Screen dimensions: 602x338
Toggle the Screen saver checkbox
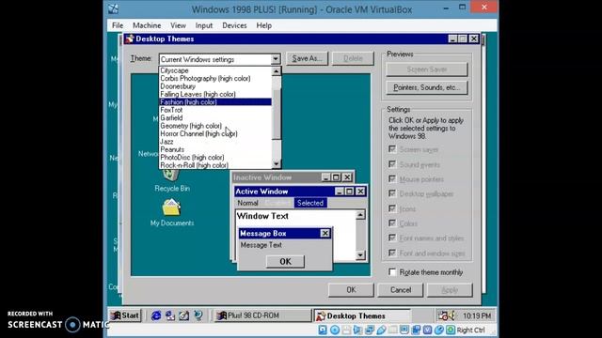(x=392, y=149)
